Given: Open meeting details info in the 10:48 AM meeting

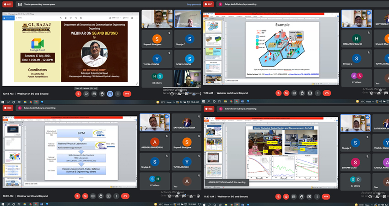Looking at the screenshot, I should 172,93.
